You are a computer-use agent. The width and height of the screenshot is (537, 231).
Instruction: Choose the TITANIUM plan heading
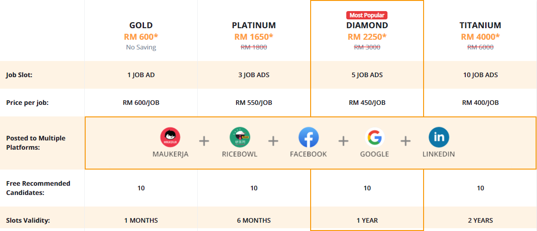480,25
